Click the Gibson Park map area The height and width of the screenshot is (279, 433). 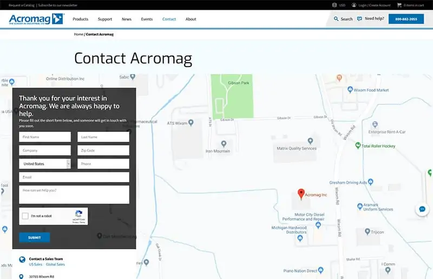(232, 96)
